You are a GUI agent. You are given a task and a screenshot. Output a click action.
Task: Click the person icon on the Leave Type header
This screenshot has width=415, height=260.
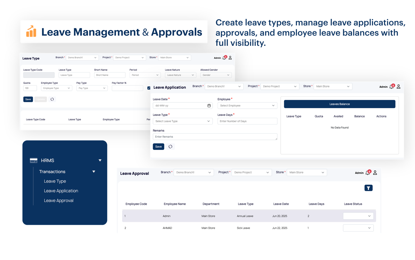[230, 58]
